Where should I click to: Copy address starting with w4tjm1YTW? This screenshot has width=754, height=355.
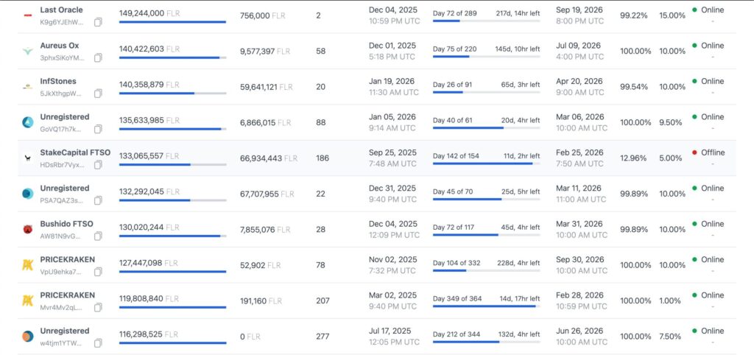98,343
